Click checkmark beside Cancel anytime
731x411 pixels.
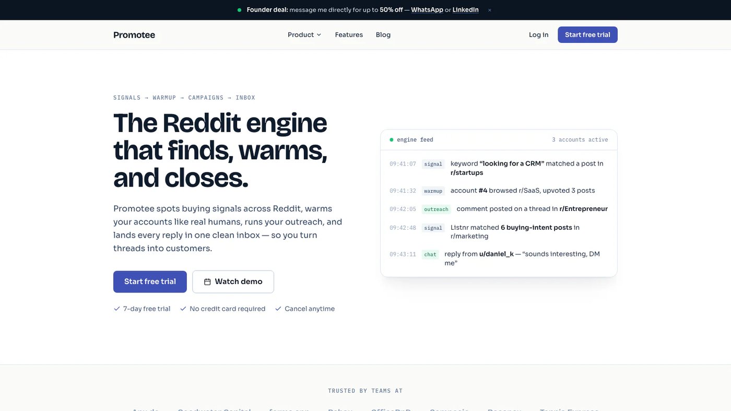278,309
